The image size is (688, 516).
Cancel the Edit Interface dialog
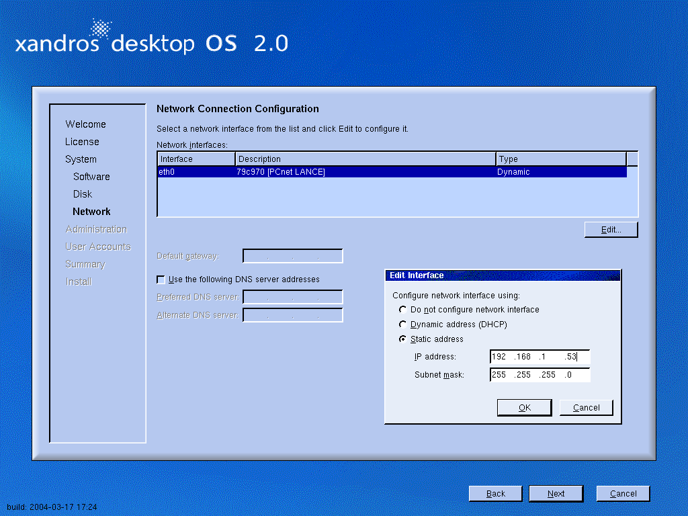click(586, 408)
